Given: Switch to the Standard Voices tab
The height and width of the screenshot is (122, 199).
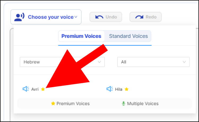Looking at the screenshot, I should [128, 36].
